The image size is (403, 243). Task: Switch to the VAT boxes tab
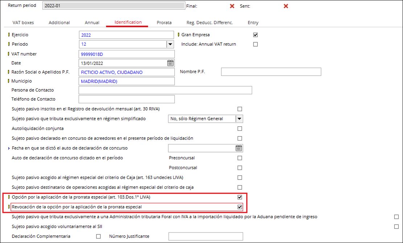[x=23, y=22]
